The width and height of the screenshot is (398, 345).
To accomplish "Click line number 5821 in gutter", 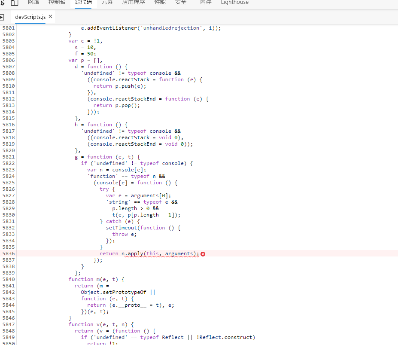I will point(9,157).
